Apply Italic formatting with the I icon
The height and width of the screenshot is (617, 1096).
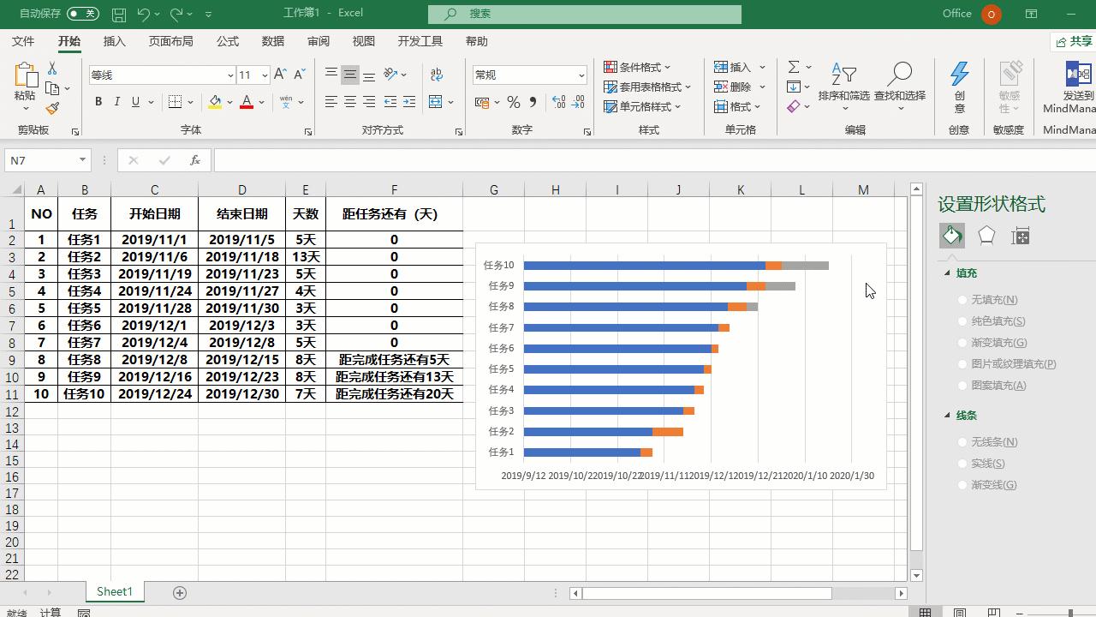click(116, 101)
